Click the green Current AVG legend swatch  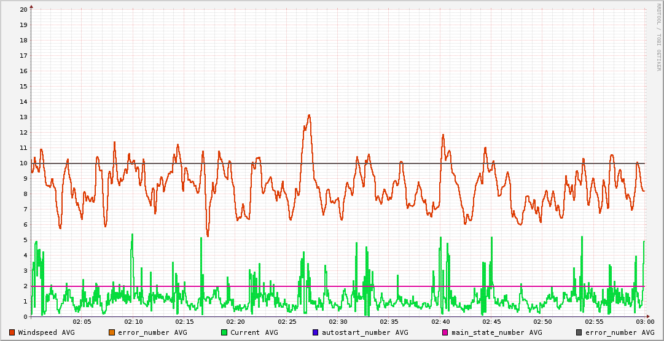(x=224, y=332)
